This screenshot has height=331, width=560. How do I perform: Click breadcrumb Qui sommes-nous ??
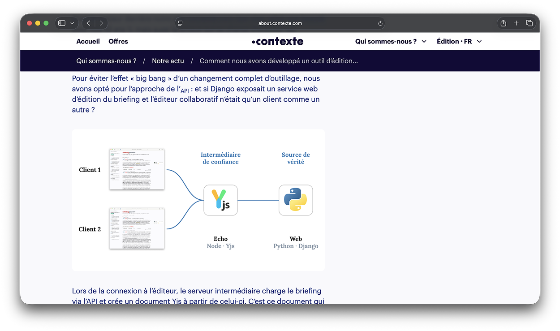click(x=106, y=61)
